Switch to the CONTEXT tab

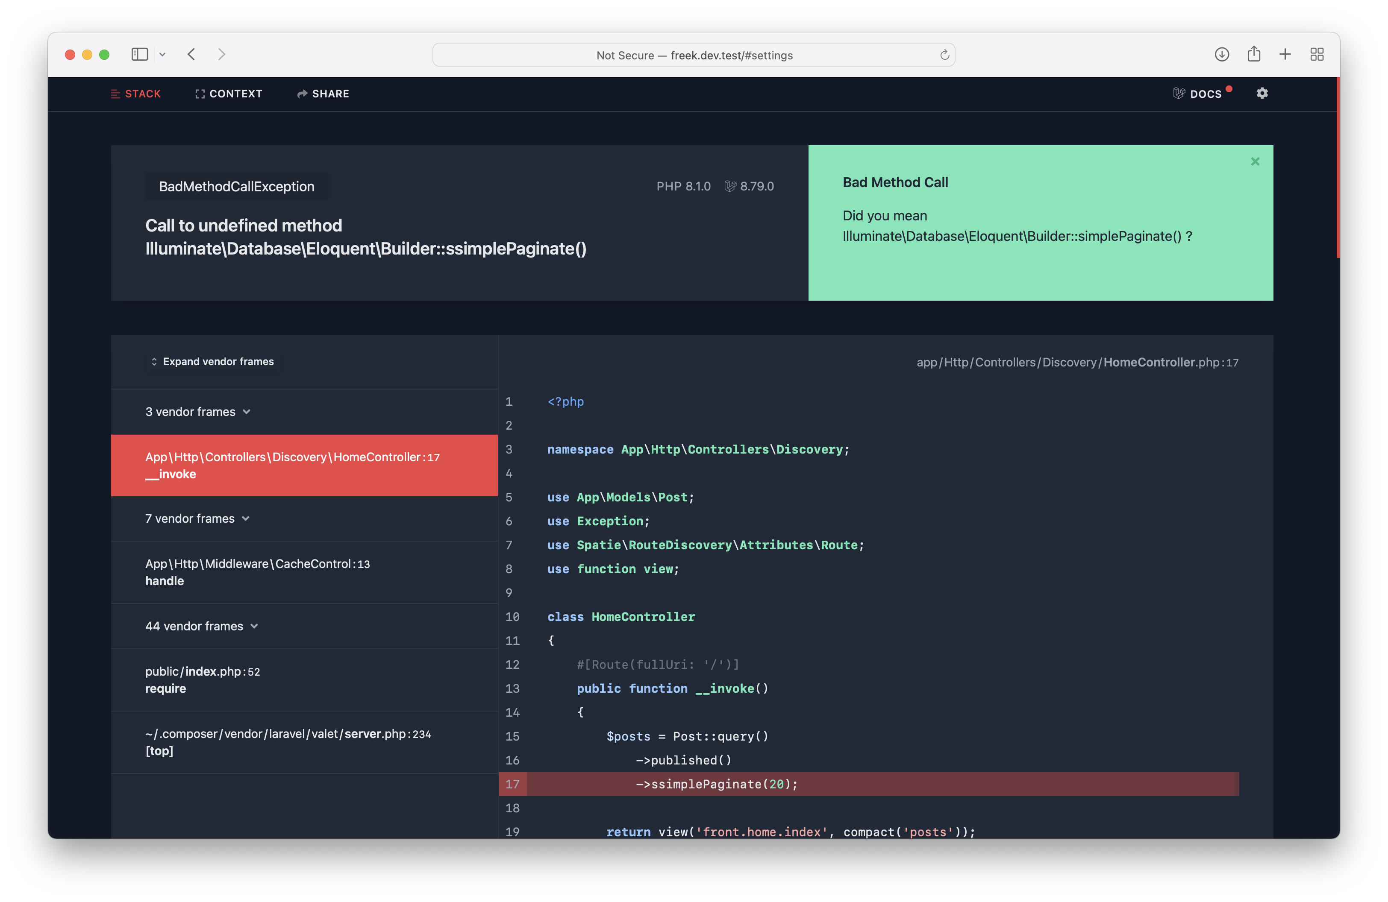click(x=229, y=94)
